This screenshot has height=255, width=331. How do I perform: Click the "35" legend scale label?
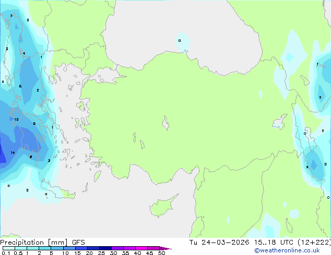[x=125, y=253]
